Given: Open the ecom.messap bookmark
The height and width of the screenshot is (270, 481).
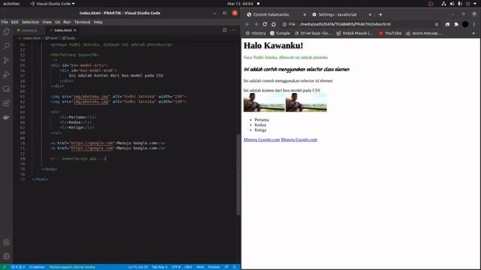Looking at the screenshot, I should 423,33.
